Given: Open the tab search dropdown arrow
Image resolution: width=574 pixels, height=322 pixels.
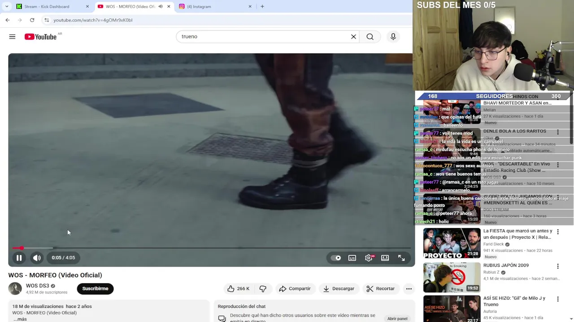Looking at the screenshot, I should point(7,6).
